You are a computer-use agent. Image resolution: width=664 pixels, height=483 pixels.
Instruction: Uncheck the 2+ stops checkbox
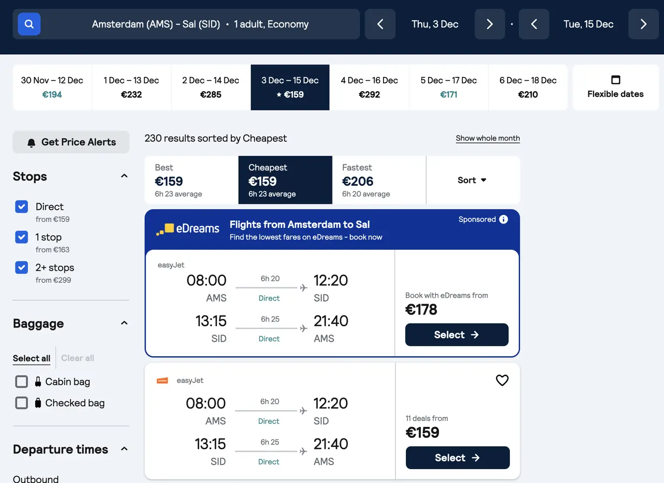[x=21, y=268]
